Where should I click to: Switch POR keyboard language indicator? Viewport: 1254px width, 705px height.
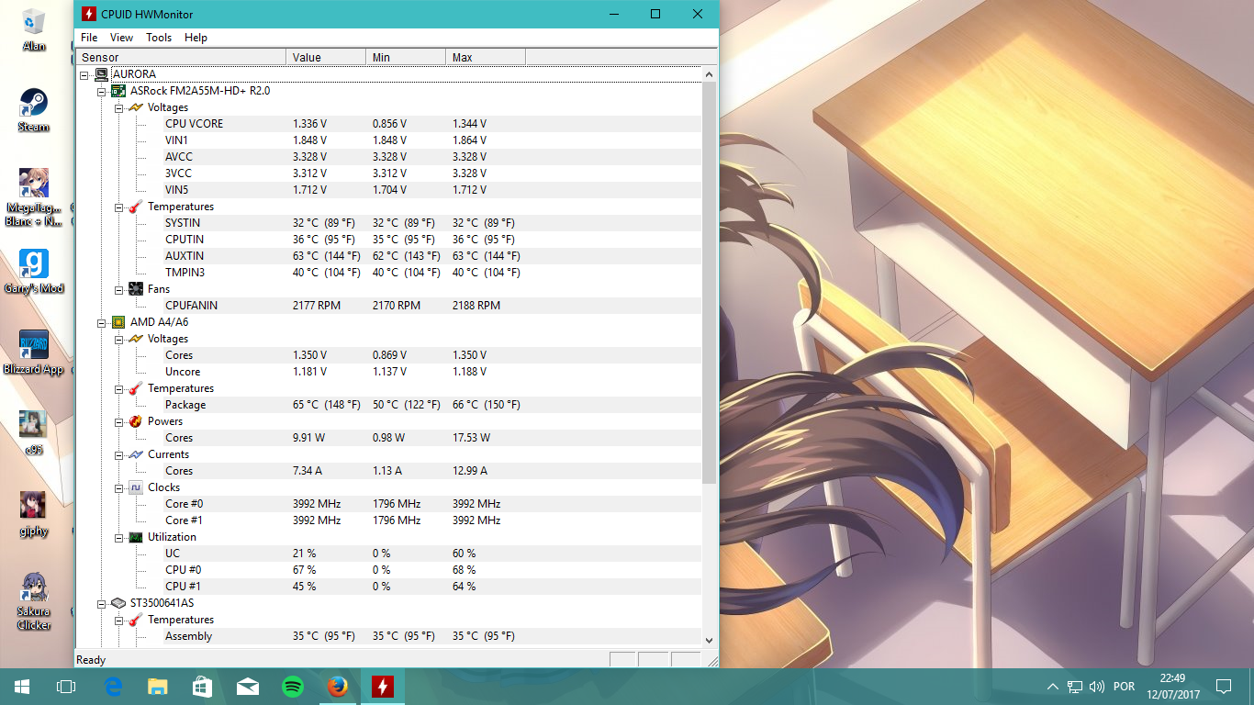[1124, 687]
